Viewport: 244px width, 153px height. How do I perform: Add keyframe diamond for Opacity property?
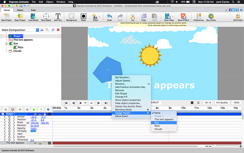pyautogui.click(x=9, y=128)
